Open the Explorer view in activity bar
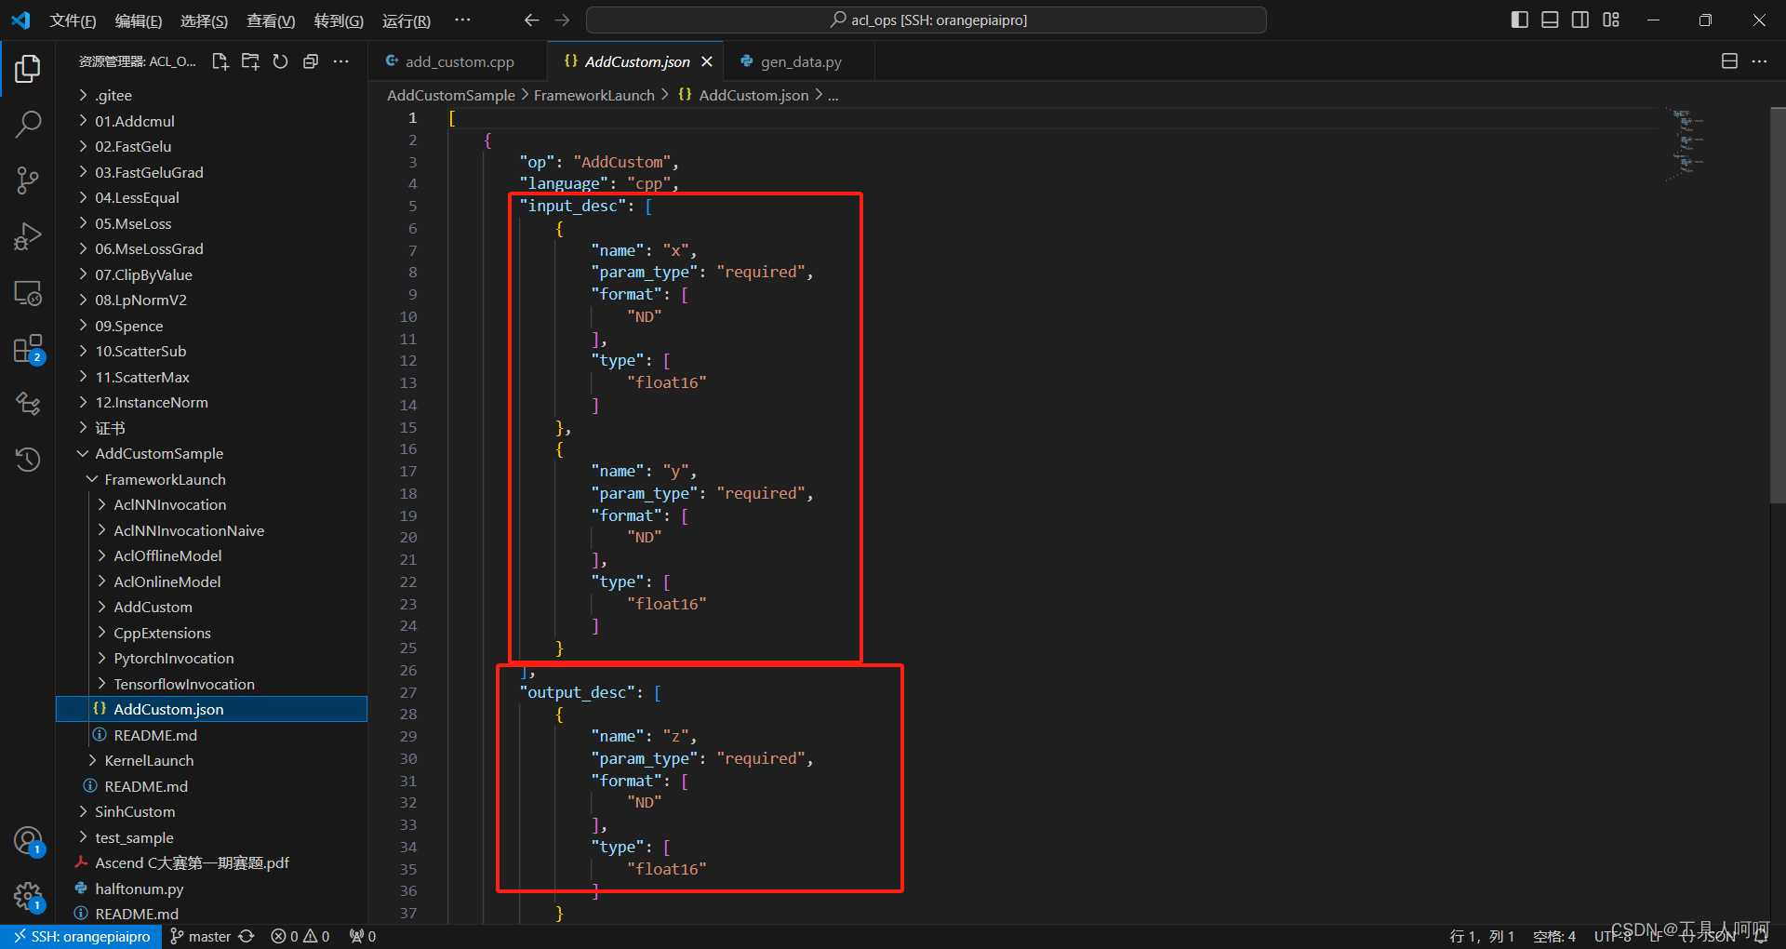The height and width of the screenshot is (949, 1786). [x=28, y=69]
